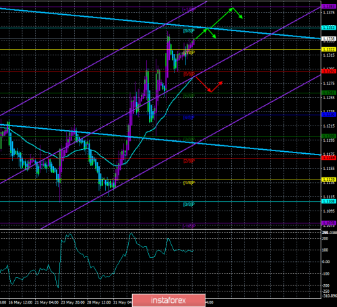Click the 1.1155 price axis label
This screenshot has width=337, height=307.
click(x=329, y=169)
